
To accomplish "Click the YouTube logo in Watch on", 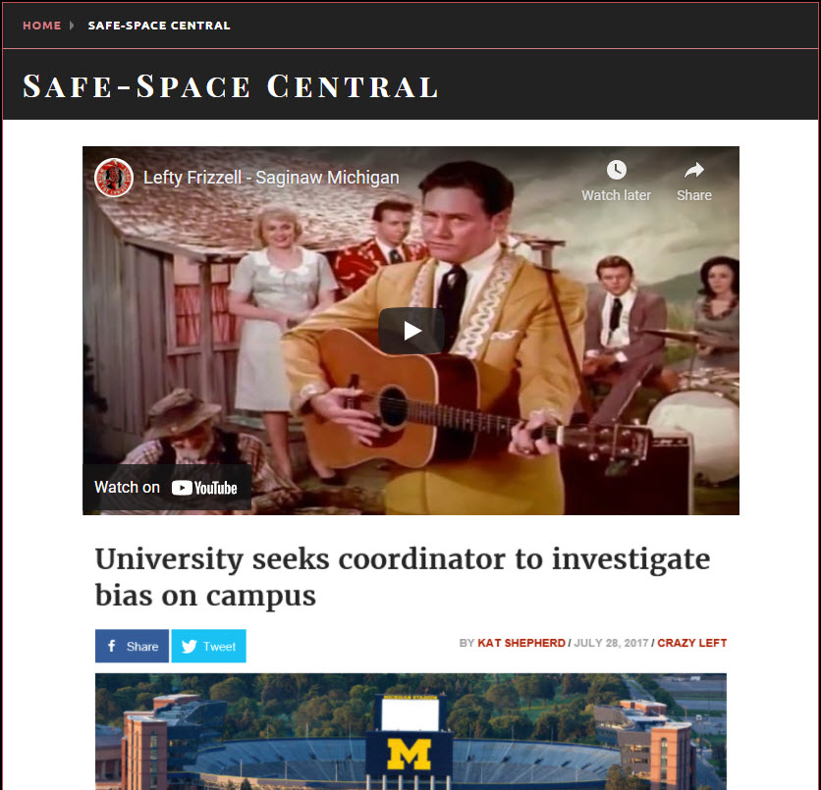I will [204, 488].
